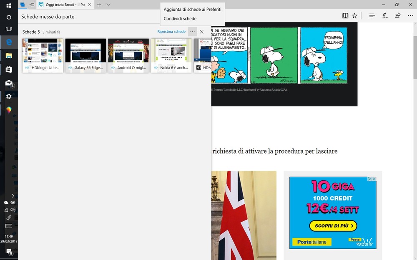Remove the Schede 5 group with X
Viewport: 417px width, 260px height.
click(x=202, y=32)
